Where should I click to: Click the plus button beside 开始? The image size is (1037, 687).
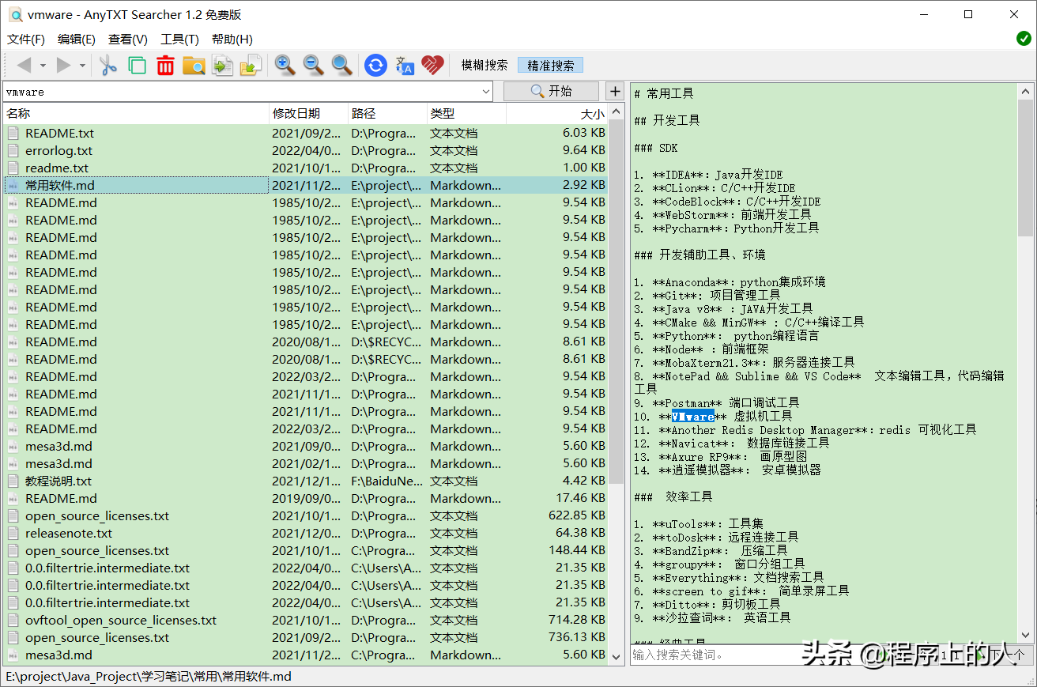click(615, 91)
